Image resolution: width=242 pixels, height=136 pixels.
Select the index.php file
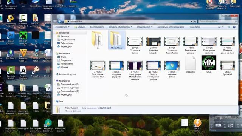(x=191, y=65)
